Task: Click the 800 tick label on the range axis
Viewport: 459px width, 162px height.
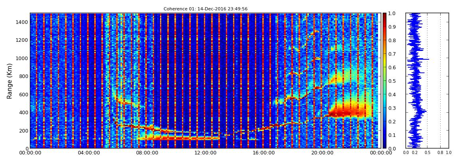Action: [24, 76]
